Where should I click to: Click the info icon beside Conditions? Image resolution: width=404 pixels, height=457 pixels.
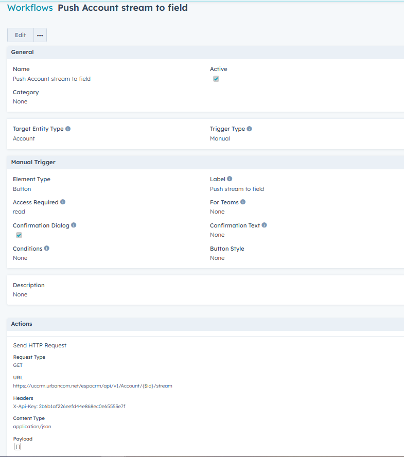(47, 249)
